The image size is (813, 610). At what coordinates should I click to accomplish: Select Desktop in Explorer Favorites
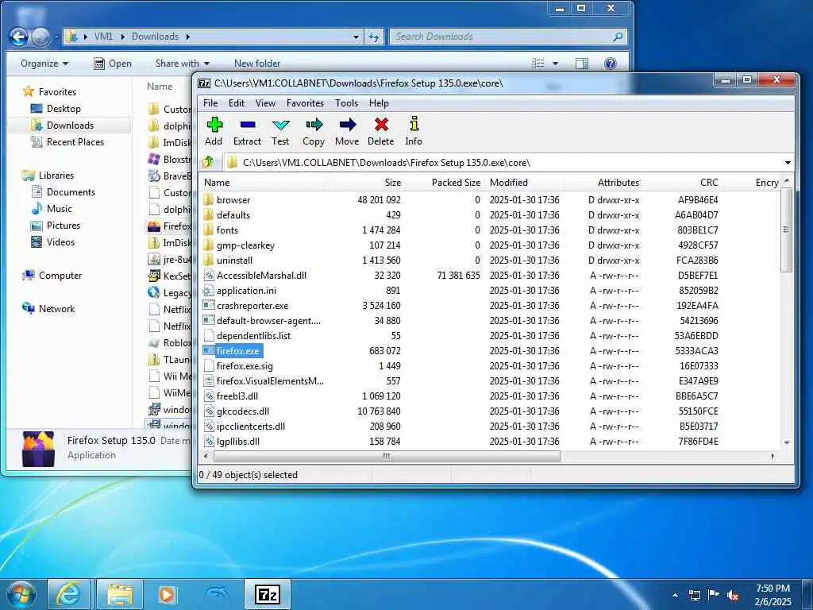(x=56, y=109)
